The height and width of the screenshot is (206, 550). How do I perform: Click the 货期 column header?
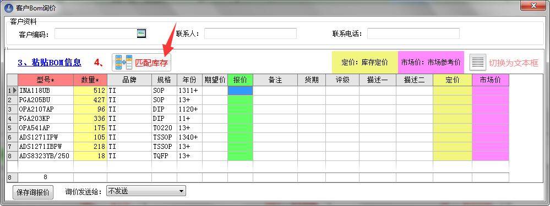(x=312, y=80)
